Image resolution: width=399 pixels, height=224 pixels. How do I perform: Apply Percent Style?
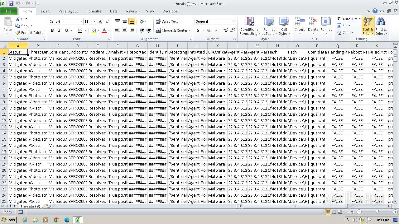click(x=209, y=30)
